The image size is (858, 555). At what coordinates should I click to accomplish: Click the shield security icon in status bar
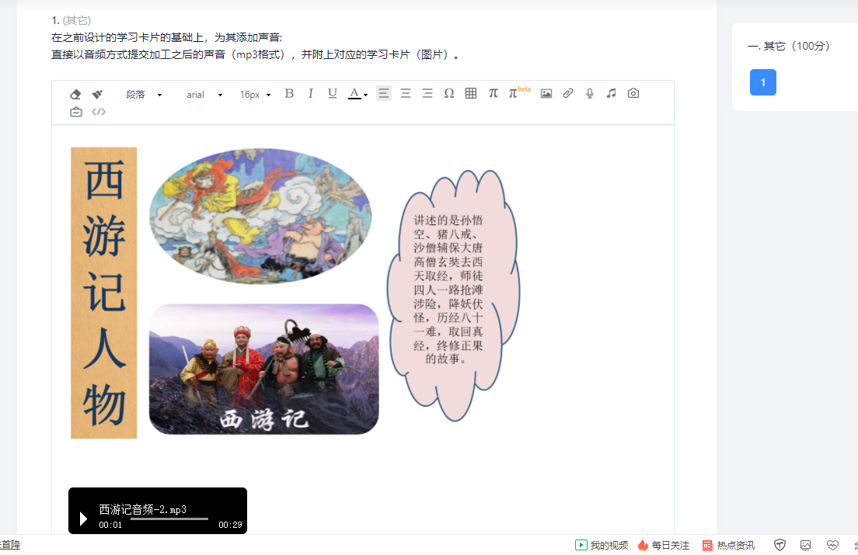coord(780,545)
